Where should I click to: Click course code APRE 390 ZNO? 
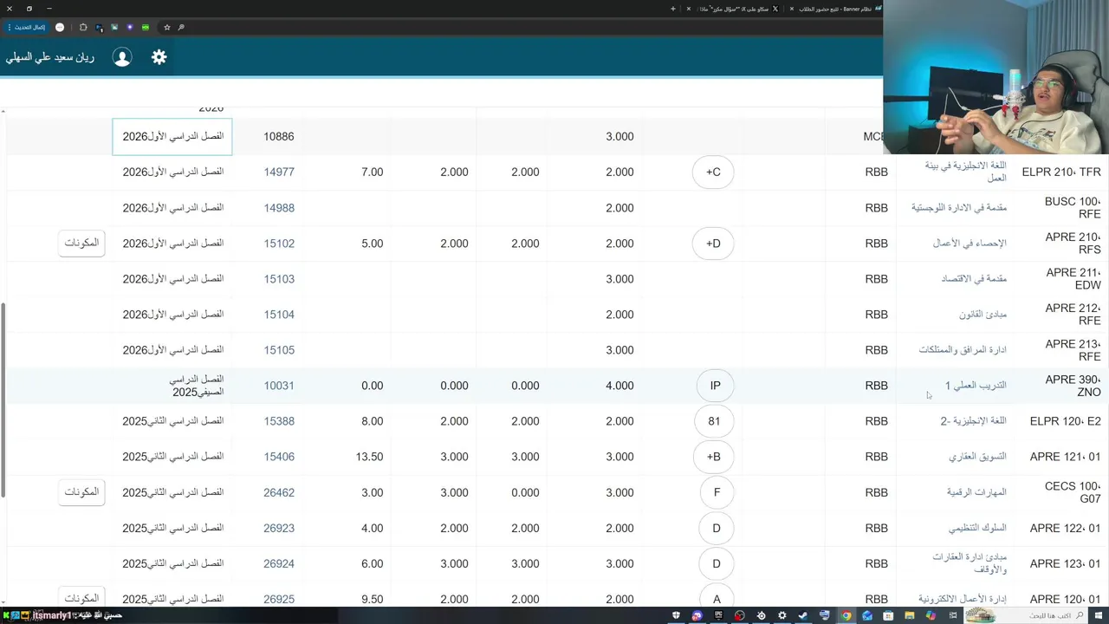(1073, 386)
